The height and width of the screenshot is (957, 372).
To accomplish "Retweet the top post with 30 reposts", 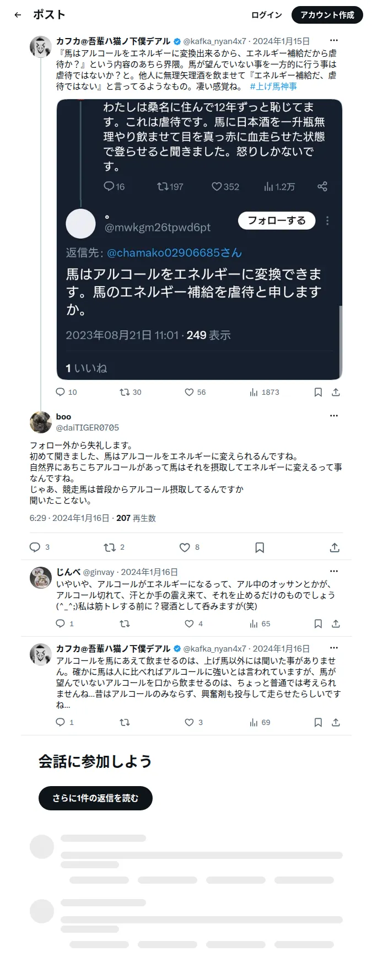I will click(130, 393).
